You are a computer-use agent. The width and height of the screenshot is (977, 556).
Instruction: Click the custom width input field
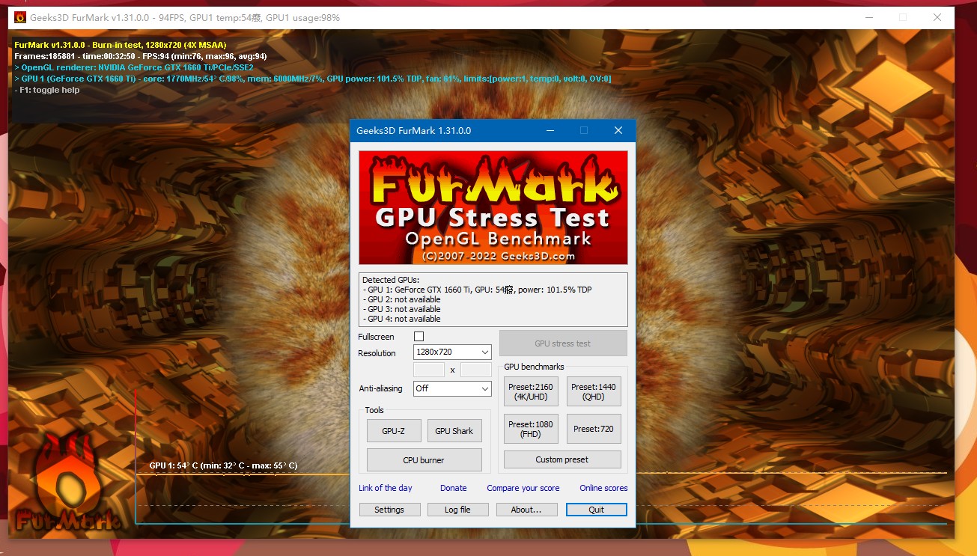(x=429, y=370)
